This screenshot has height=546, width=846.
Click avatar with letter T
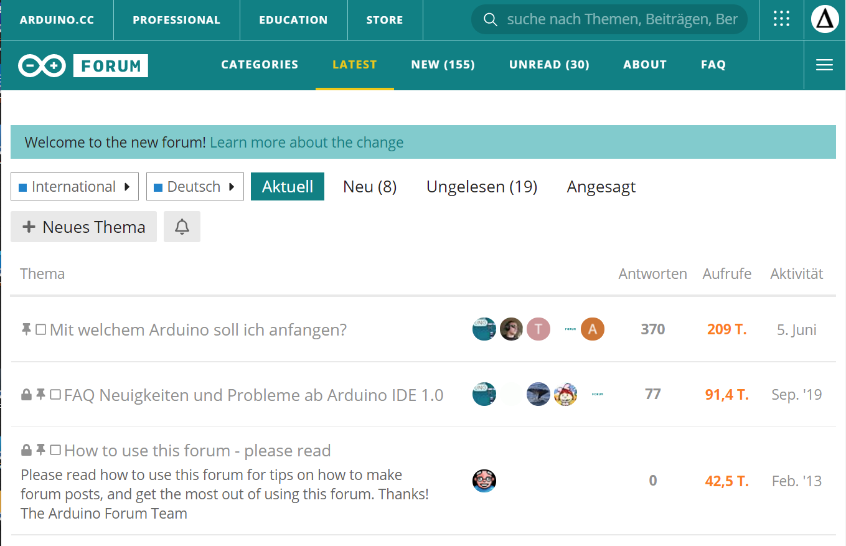(x=538, y=329)
